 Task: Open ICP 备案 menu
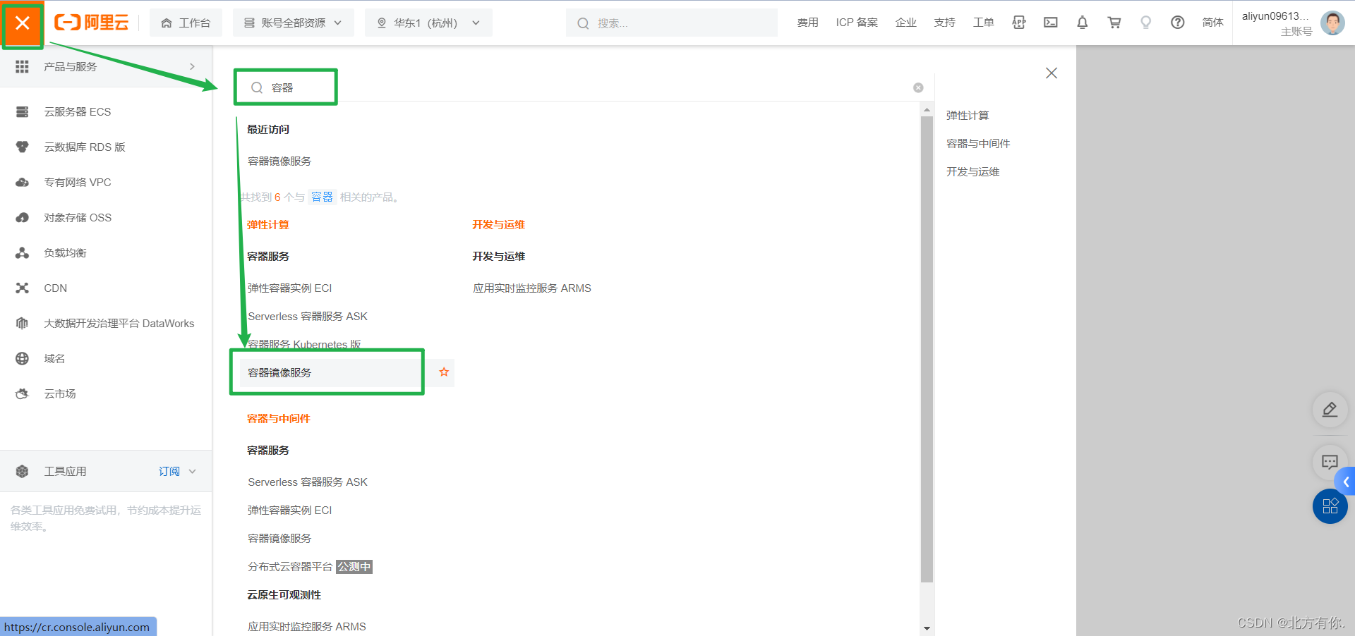click(x=857, y=23)
